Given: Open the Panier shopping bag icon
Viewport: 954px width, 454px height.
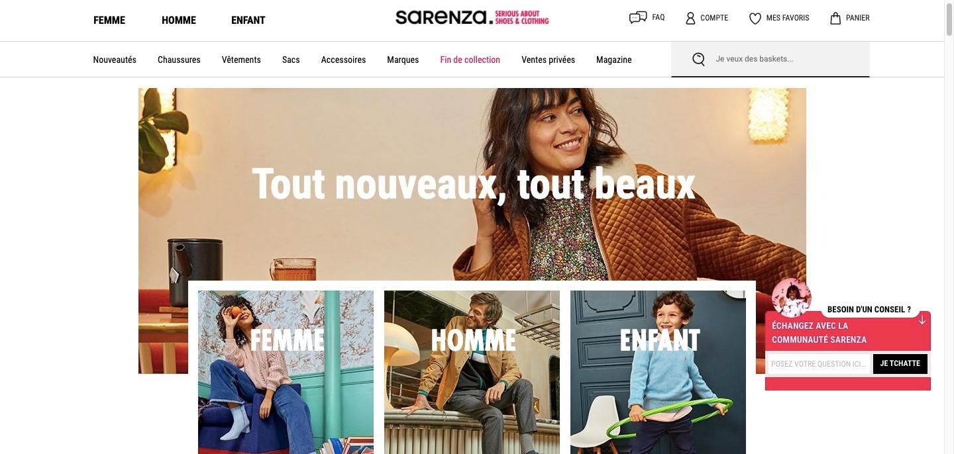Looking at the screenshot, I should coord(835,18).
